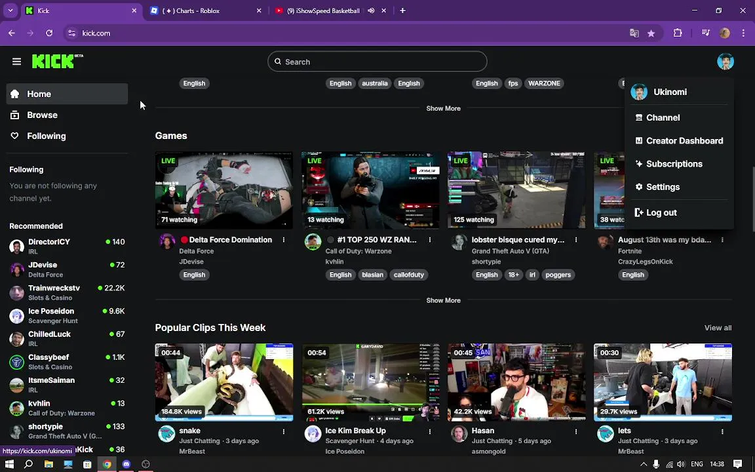Viewport: 755px width, 472px height.
Task: Open kvhlin channel in the Recommended list
Action: point(67,408)
